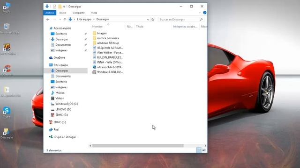300x168 pixels.
Task: Select the muzica pocaiasca folder
Action: point(108,38)
